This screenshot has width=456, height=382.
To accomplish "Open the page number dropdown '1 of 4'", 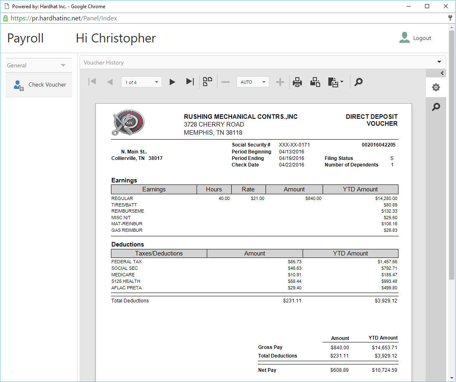I will click(142, 82).
